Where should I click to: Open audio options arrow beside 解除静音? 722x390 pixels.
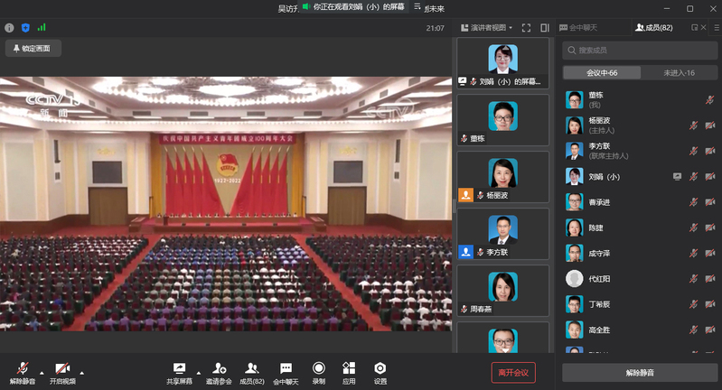pyautogui.click(x=41, y=370)
